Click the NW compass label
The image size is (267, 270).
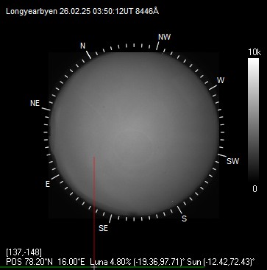pos(164,37)
